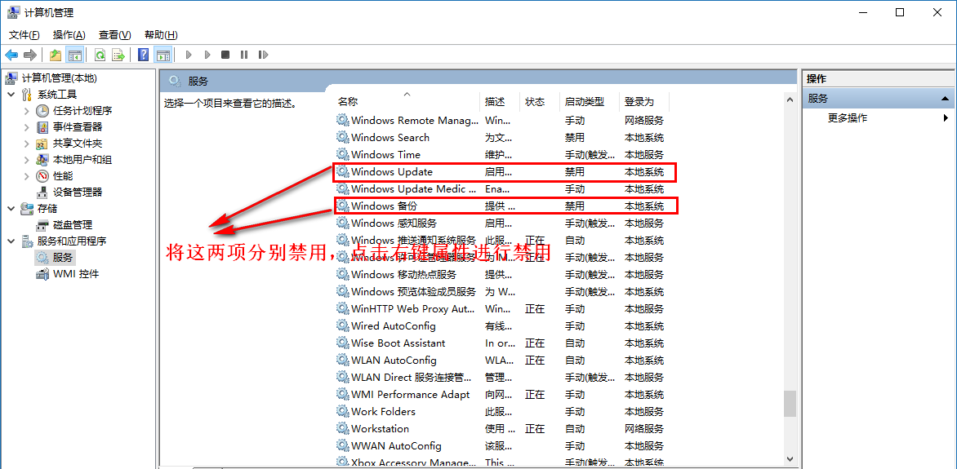Image resolution: width=957 pixels, height=469 pixels.
Task: Click the gear icon of WMI Performance Adapt row
Action: (x=342, y=395)
